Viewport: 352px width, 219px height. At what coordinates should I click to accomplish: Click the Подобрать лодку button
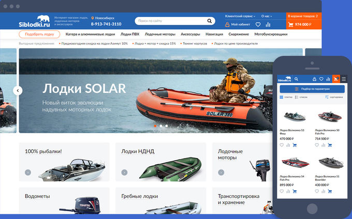coord(39,34)
